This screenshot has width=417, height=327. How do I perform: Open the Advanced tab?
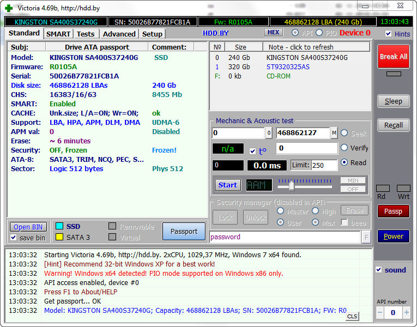tap(119, 34)
